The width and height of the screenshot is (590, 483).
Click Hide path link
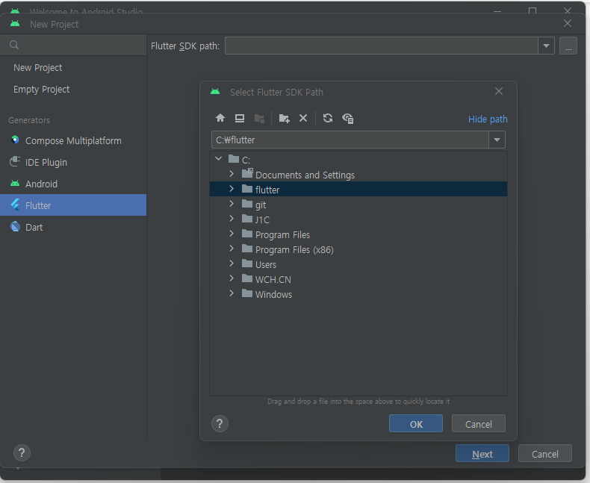tap(488, 119)
